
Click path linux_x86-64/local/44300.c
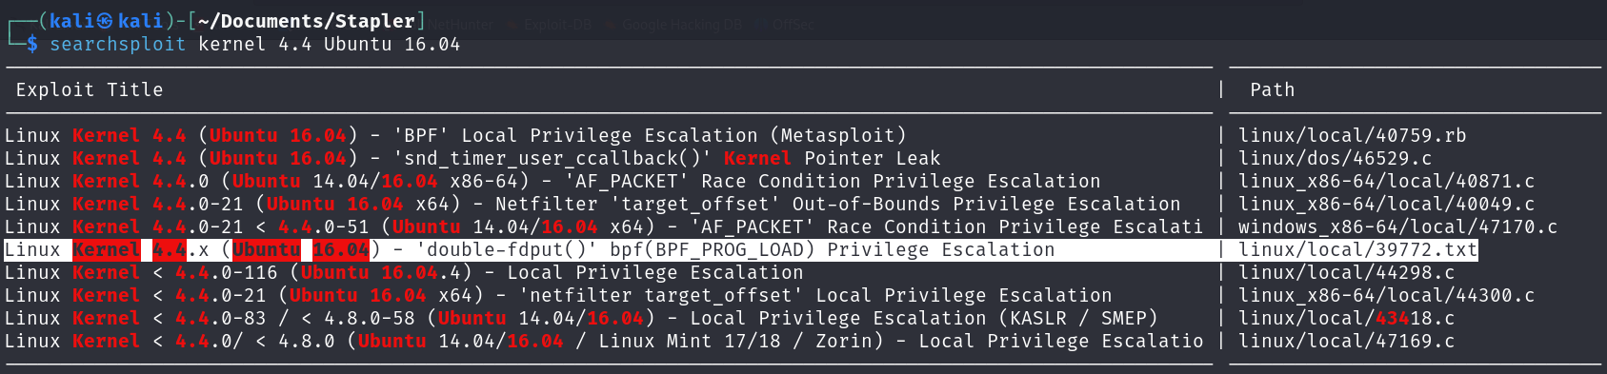1387,295
